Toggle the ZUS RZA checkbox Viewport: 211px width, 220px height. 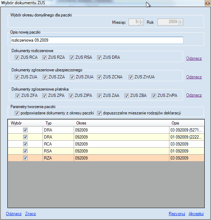[x=45, y=57]
